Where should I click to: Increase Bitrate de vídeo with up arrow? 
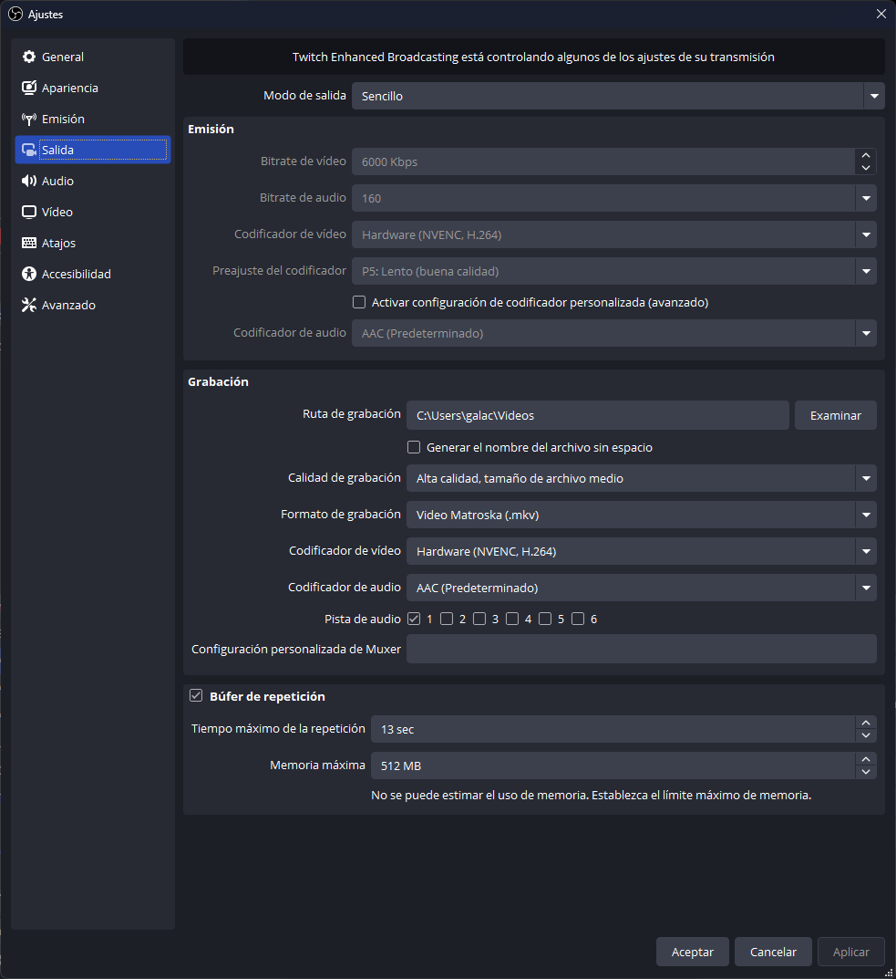pyautogui.click(x=865, y=155)
